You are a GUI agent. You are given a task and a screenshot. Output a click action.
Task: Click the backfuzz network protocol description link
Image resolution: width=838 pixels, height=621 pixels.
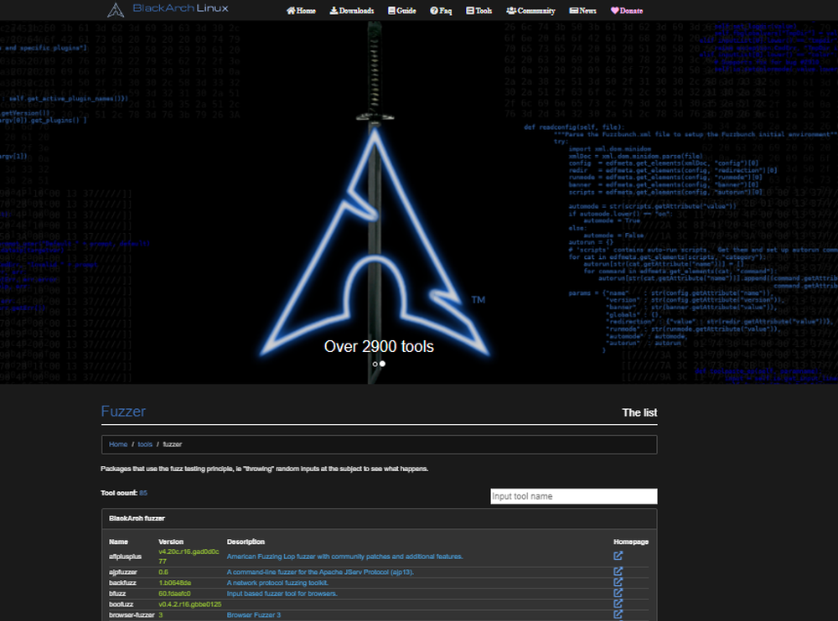click(277, 582)
